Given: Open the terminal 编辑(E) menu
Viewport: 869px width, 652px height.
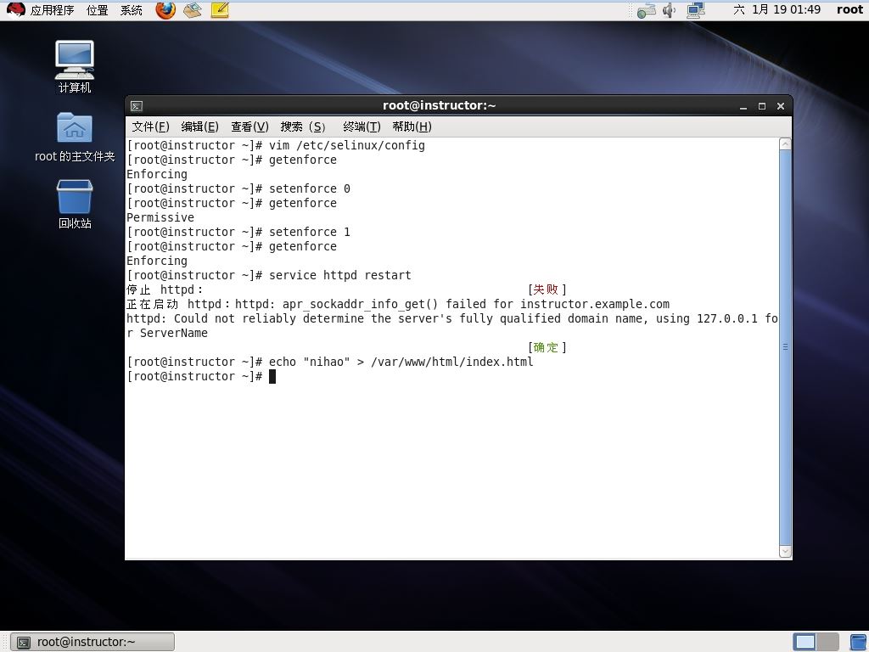Looking at the screenshot, I should [199, 127].
